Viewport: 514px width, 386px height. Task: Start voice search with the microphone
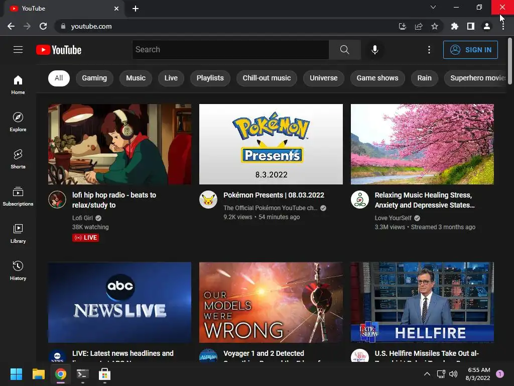(374, 50)
